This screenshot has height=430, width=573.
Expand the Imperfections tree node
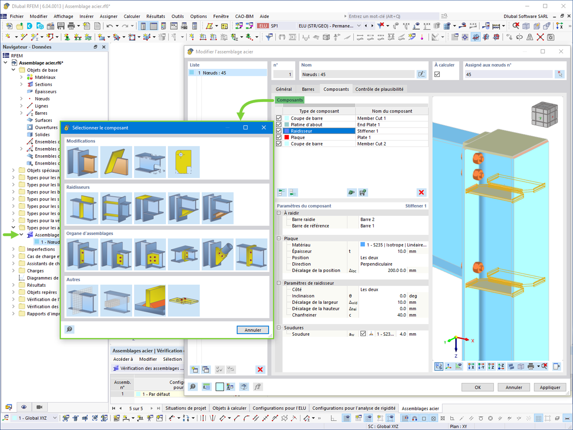(x=14, y=249)
